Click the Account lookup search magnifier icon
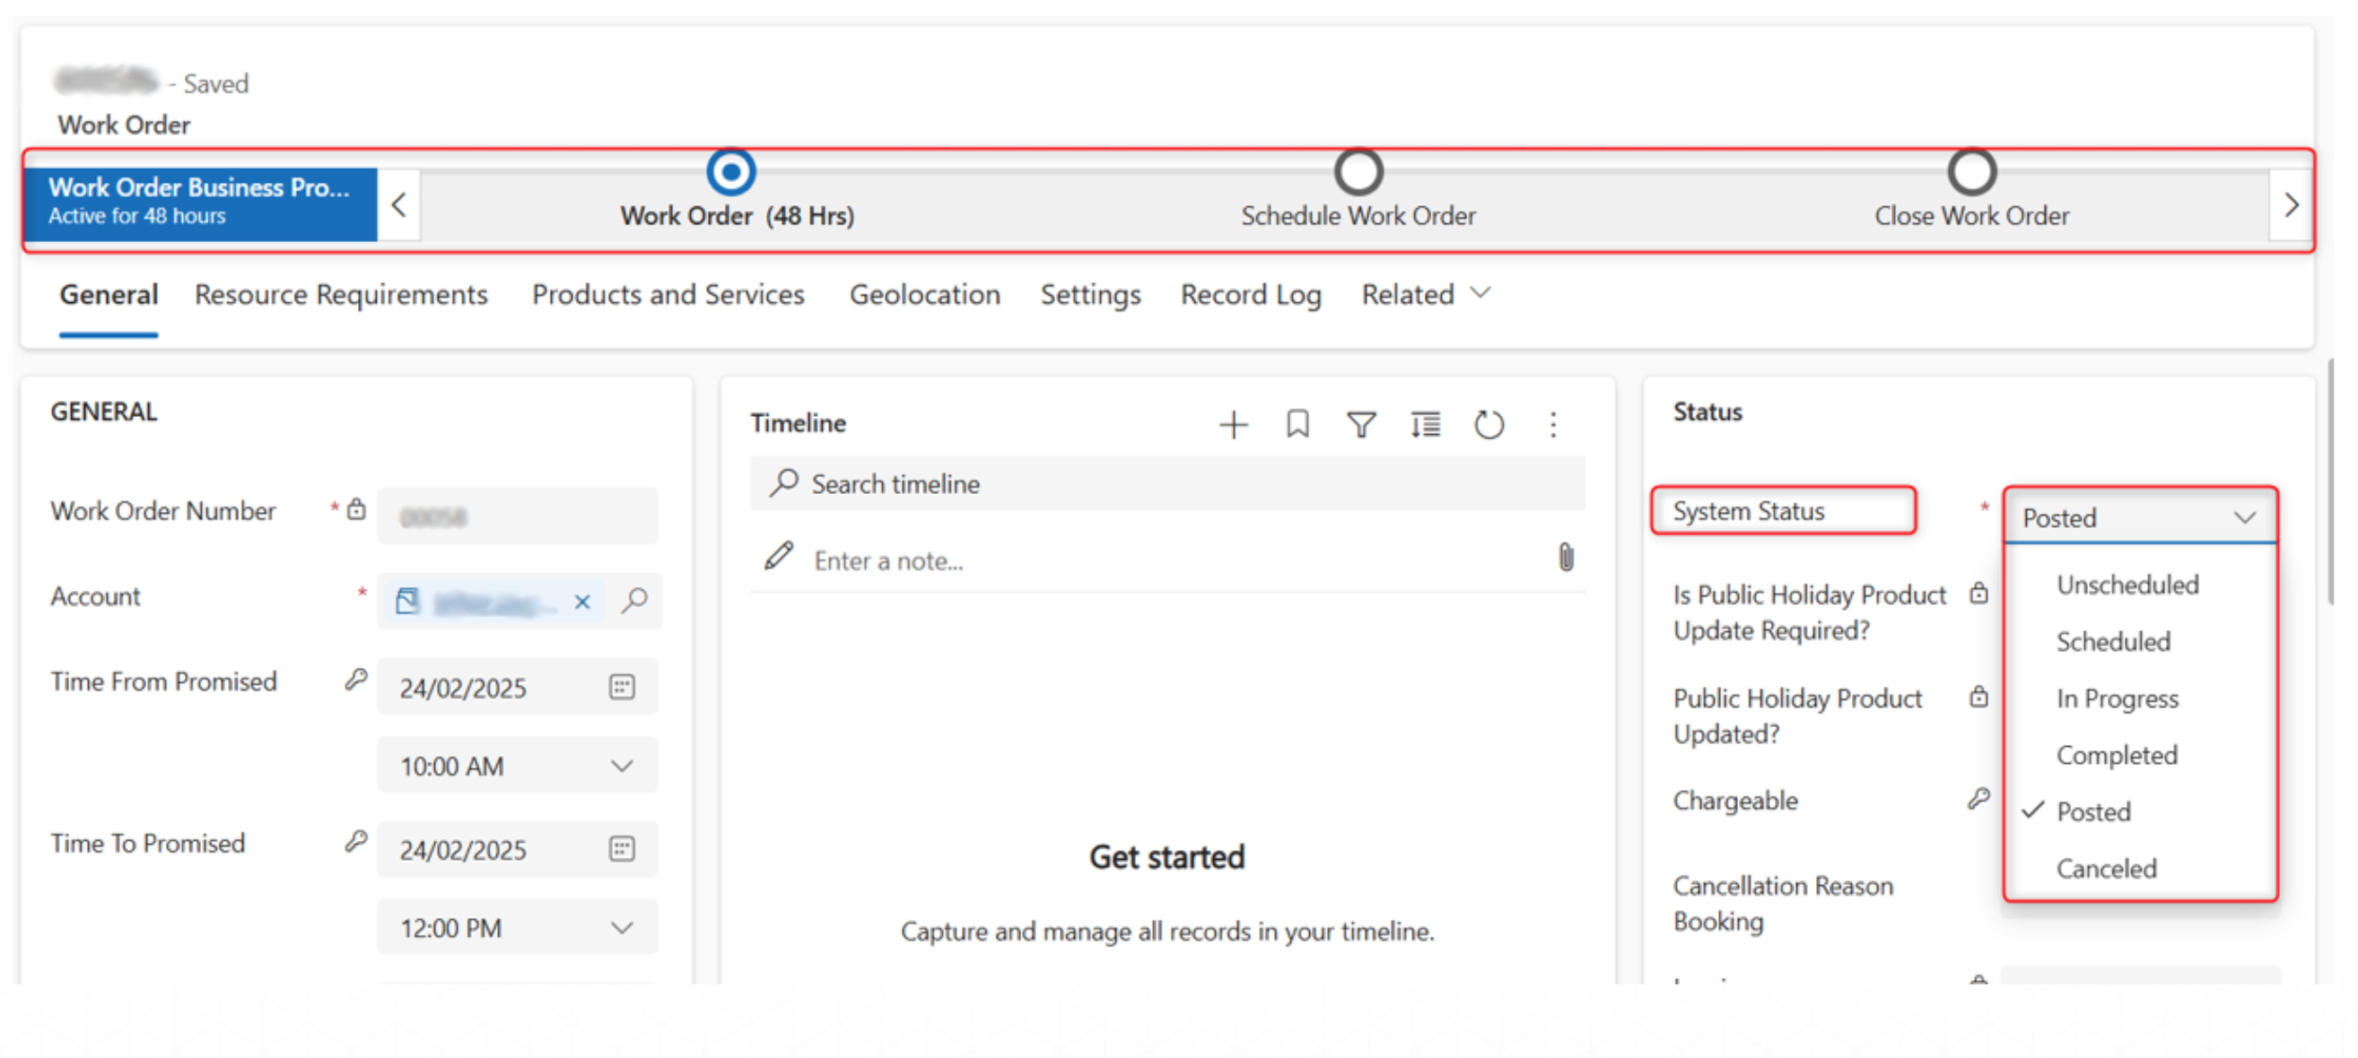Screen dimensions: 2358x1058 pos(634,601)
